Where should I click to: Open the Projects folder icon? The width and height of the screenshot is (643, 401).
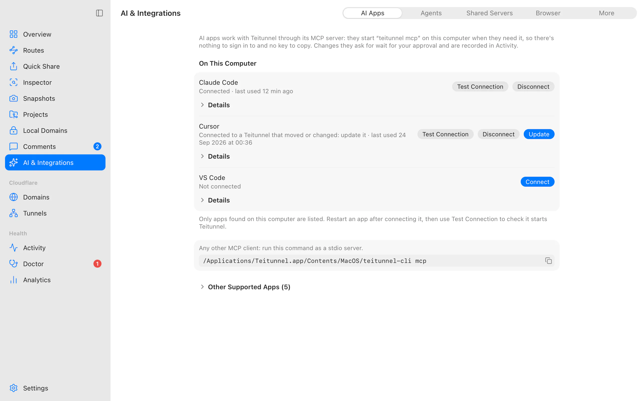(x=14, y=114)
